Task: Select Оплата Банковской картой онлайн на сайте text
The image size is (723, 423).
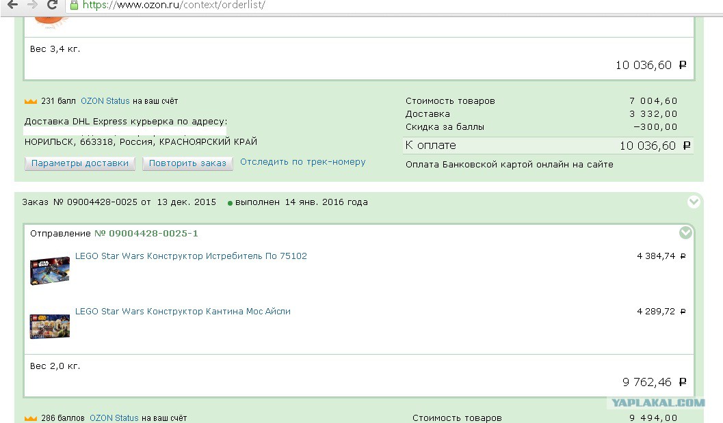Action: coord(510,165)
